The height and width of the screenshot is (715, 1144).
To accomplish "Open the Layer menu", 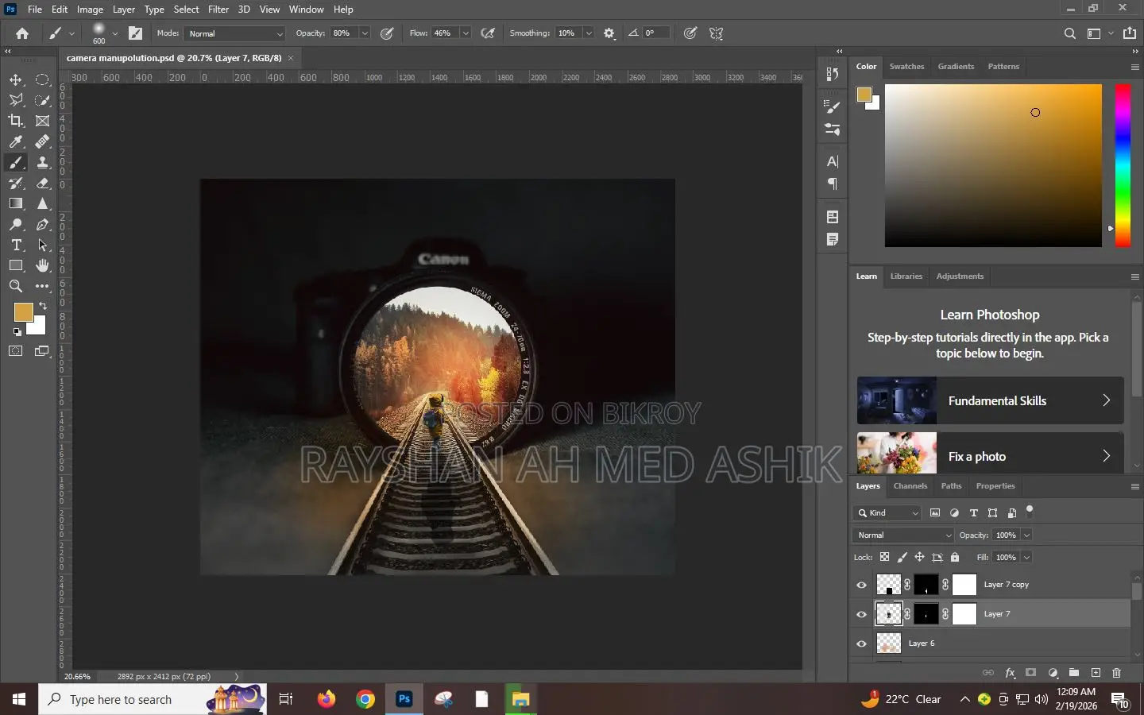I will click(123, 10).
